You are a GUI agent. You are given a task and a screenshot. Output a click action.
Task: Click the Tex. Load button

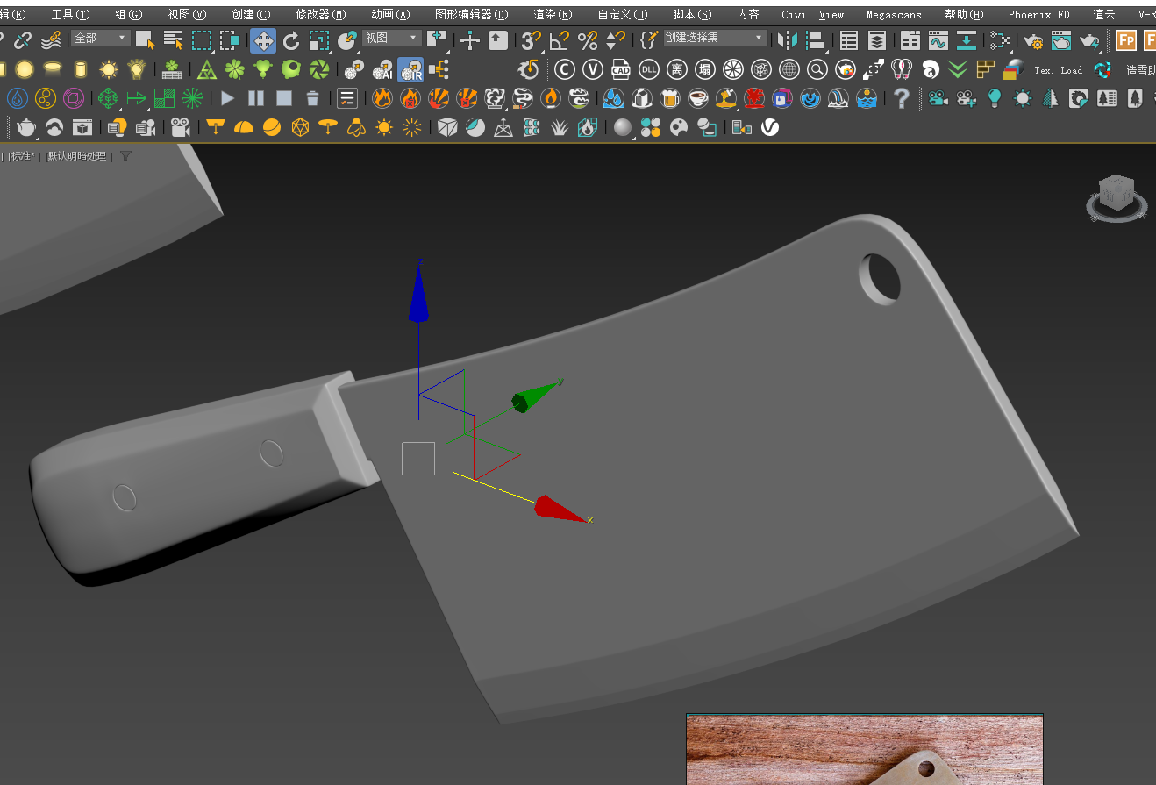click(1058, 70)
